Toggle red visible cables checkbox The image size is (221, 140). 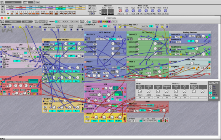point(99,22)
